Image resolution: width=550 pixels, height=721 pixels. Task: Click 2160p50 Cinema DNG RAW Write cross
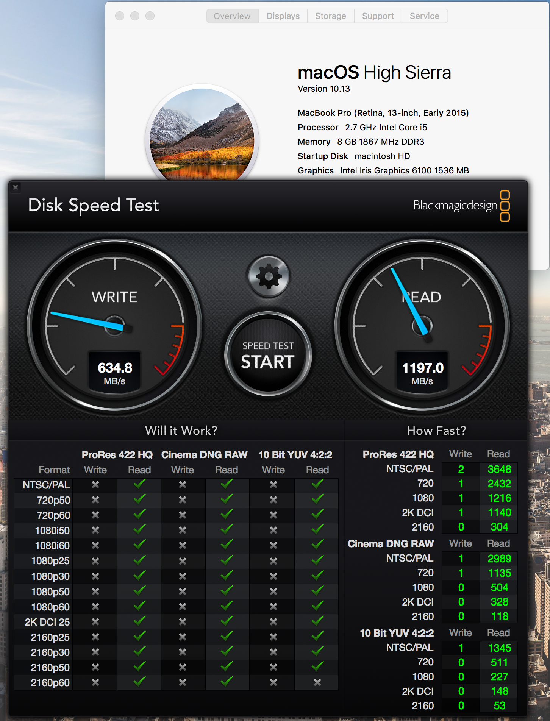pyautogui.click(x=183, y=667)
